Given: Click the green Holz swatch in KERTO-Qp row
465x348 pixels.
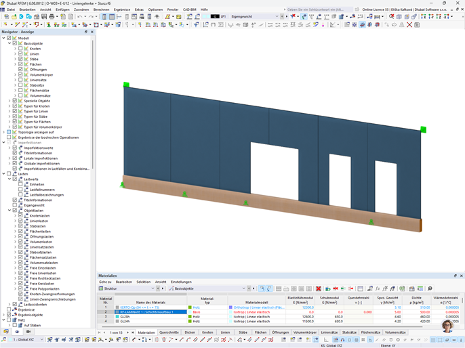Looking at the screenshot, I should point(190,307).
